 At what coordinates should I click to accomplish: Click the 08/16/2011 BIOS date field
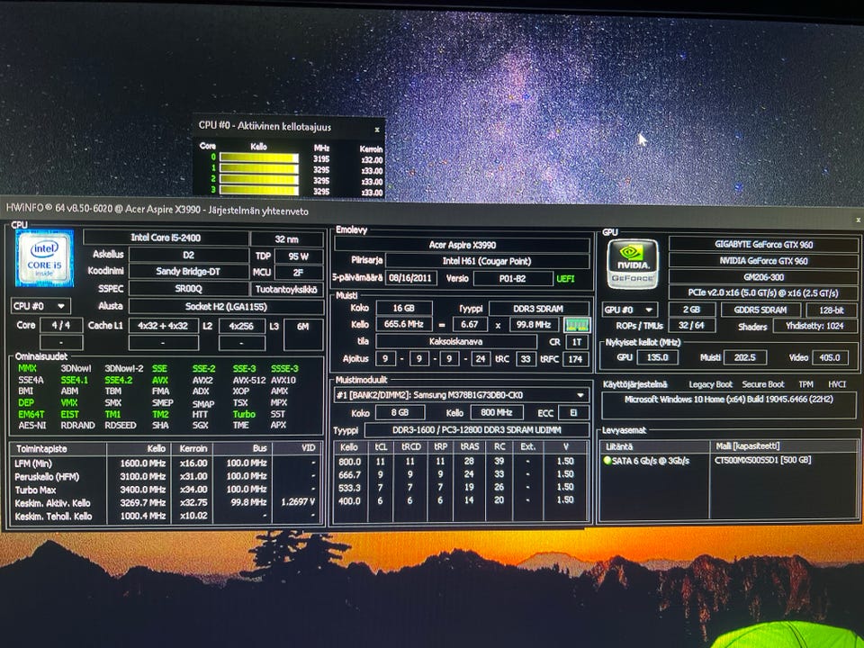coord(410,278)
